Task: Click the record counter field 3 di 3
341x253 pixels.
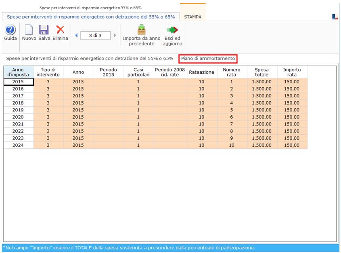Action: pos(95,35)
